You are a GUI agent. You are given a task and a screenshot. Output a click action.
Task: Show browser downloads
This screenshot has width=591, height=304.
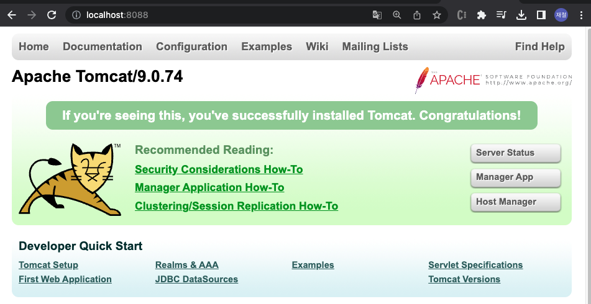(x=521, y=15)
